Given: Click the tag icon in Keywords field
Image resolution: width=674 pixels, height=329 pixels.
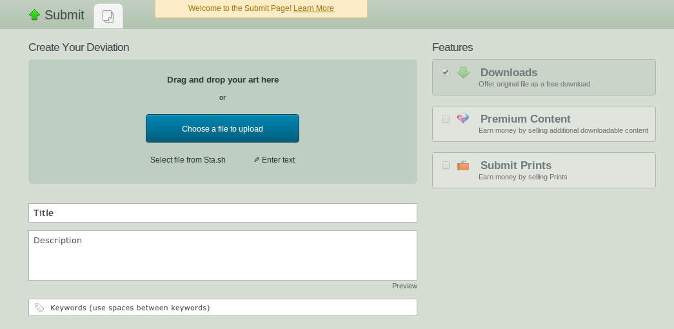Looking at the screenshot, I should coord(39,308).
